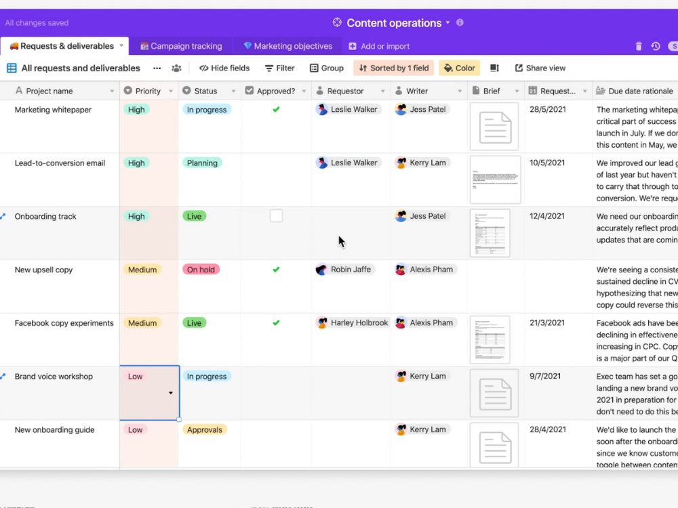Click Share view button
Screen dimensions: 678x508
[x=540, y=68]
